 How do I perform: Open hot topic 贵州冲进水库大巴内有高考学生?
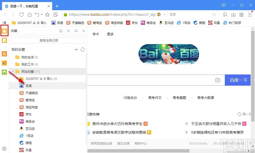coord(117,124)
